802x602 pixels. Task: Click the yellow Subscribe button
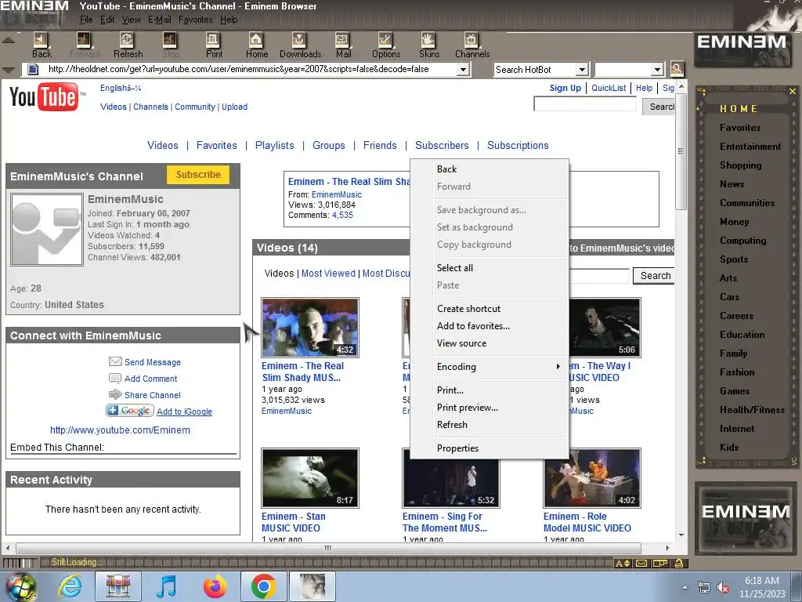[x=198, y=175]
